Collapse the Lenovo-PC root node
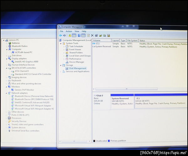 click(4, 40)
